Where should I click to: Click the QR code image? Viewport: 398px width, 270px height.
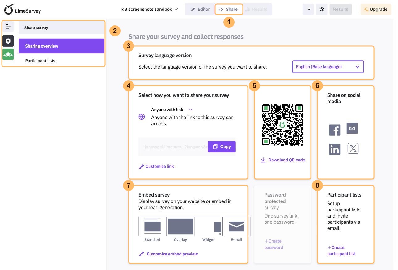point(282,125)
